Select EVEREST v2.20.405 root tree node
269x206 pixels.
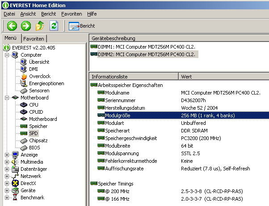click(34, 48)
